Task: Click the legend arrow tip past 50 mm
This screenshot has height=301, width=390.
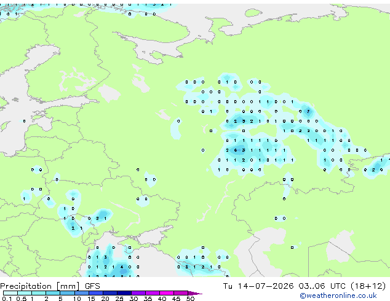Action: pos(195,293)
